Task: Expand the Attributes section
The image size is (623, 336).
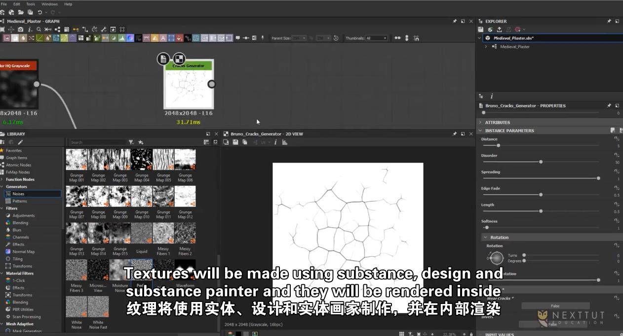Action: click(x=480, y=122)
